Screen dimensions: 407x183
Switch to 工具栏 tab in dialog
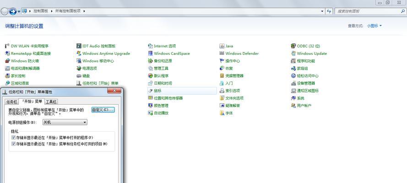(51, 102)
